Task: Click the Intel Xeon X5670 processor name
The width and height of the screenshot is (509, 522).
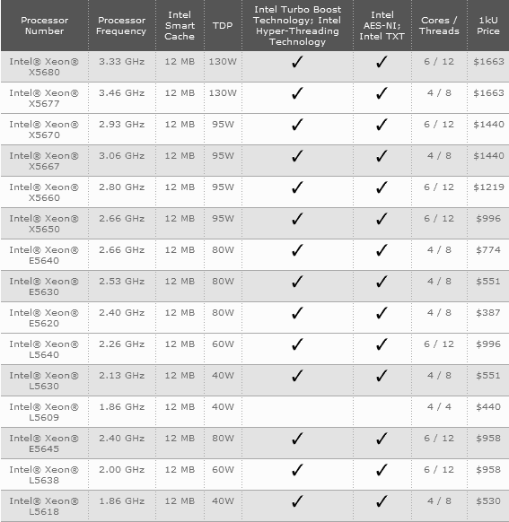Action: pos(44,129)
